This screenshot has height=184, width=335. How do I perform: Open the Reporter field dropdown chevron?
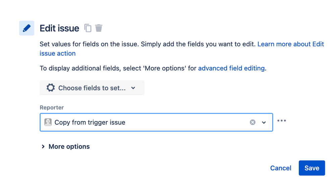(x=264, y=122)
